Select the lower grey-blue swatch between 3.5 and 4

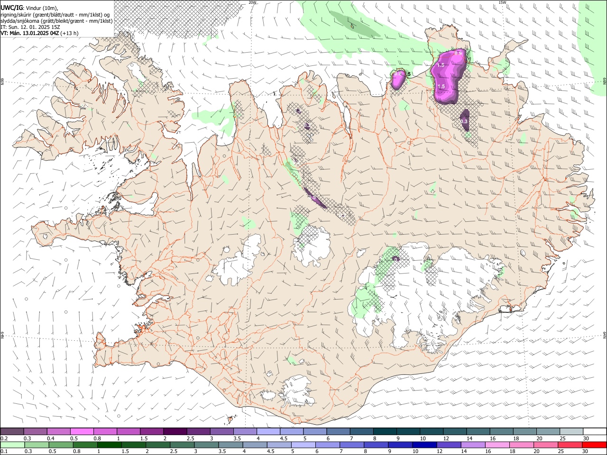click(231, 445)
